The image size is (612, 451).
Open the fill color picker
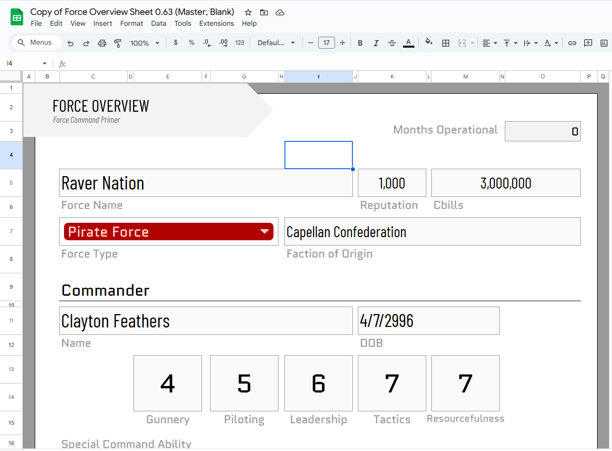429,43
